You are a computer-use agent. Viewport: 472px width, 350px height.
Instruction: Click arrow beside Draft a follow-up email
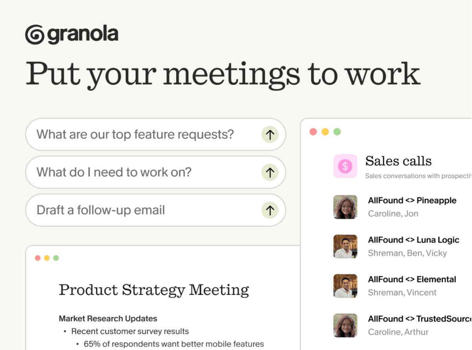(270, 210)
